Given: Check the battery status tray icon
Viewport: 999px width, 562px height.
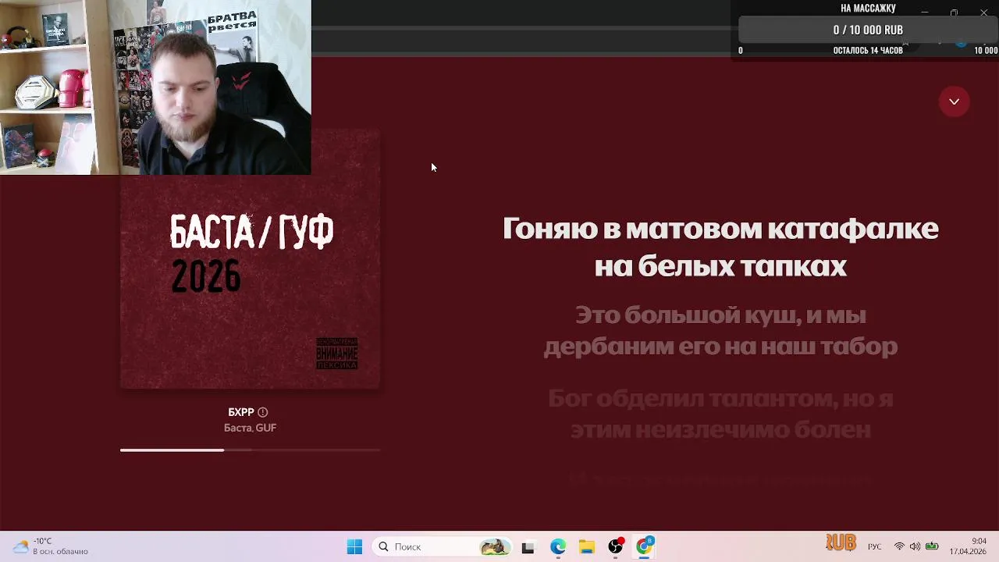Looking at the screenshot, I should click(x=932, y=547).
